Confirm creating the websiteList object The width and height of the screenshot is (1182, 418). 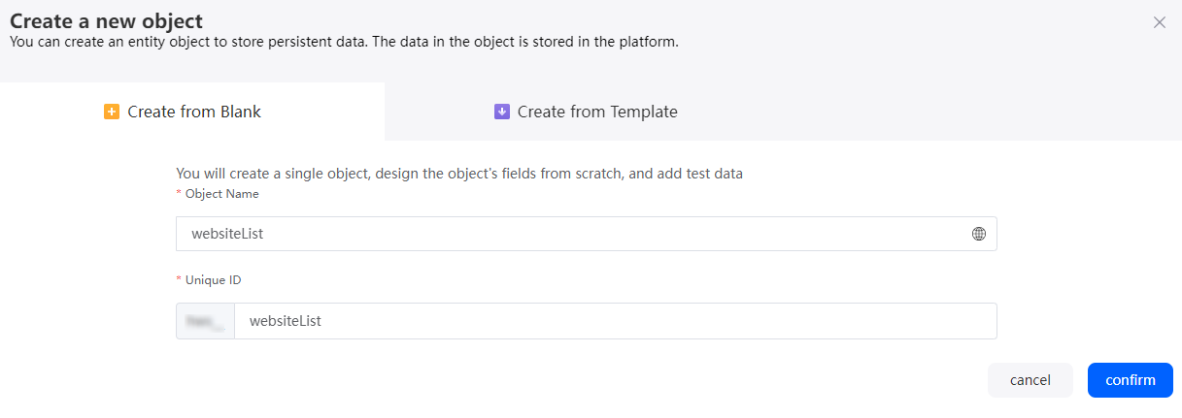click(x=1131, y=380)
